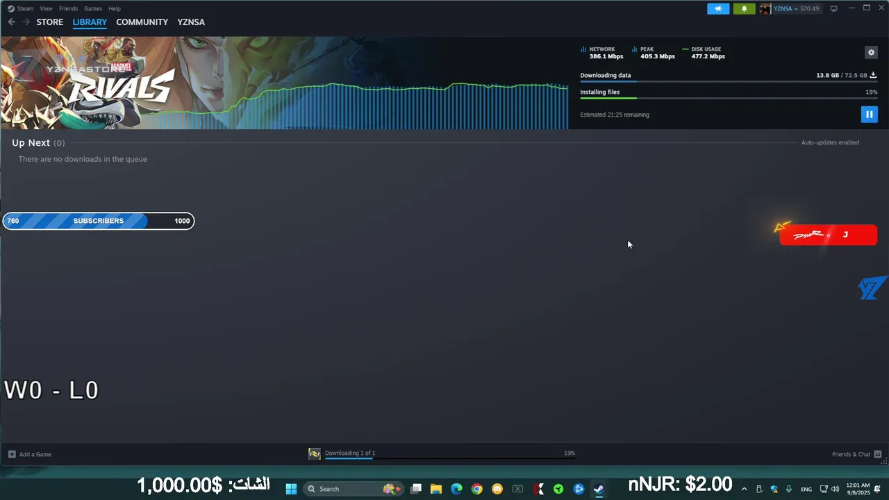Screen dimensions: 889x500
Task: Open the Help menu
Action: point(115,8)
